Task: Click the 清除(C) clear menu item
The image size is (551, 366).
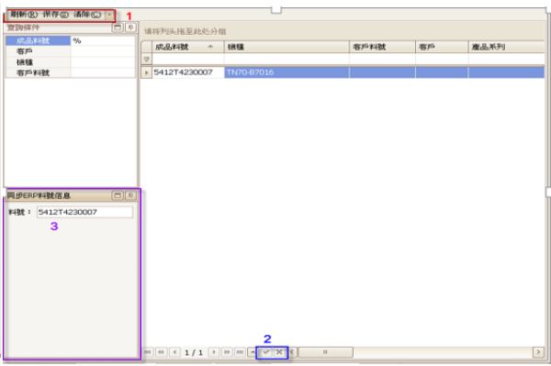Action: point(87,15)
